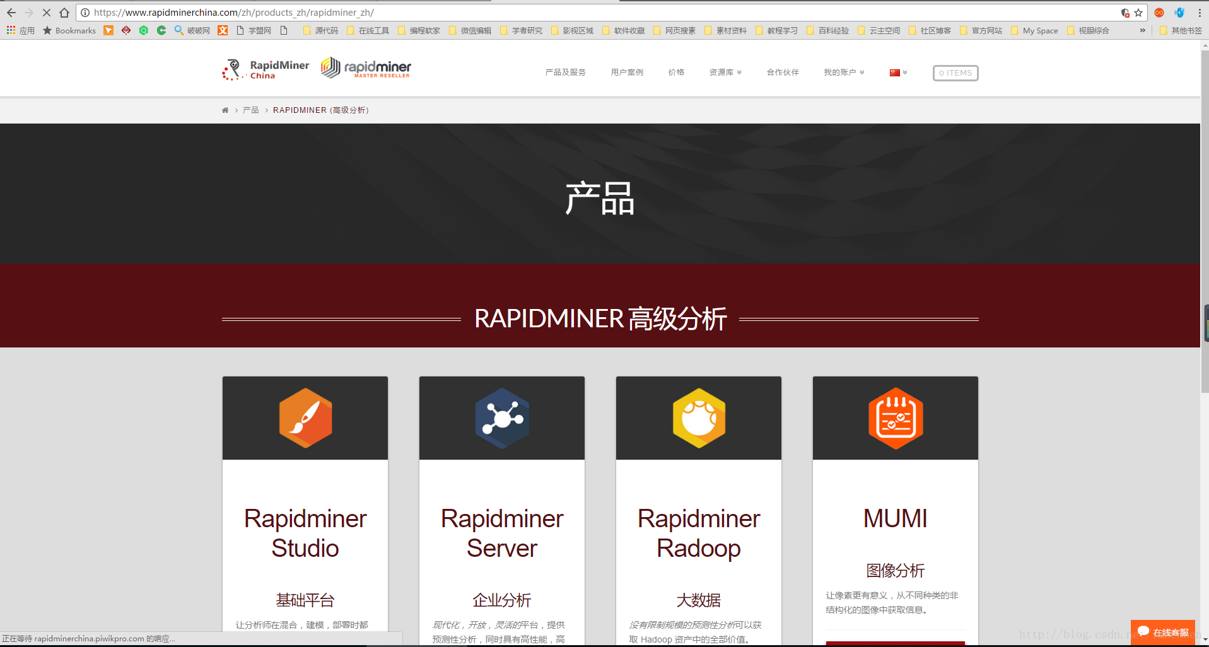Open the 源代码 bookmark folder
Image resolution: width=1209 pixels, height=647 pixels.
[320, 30]
